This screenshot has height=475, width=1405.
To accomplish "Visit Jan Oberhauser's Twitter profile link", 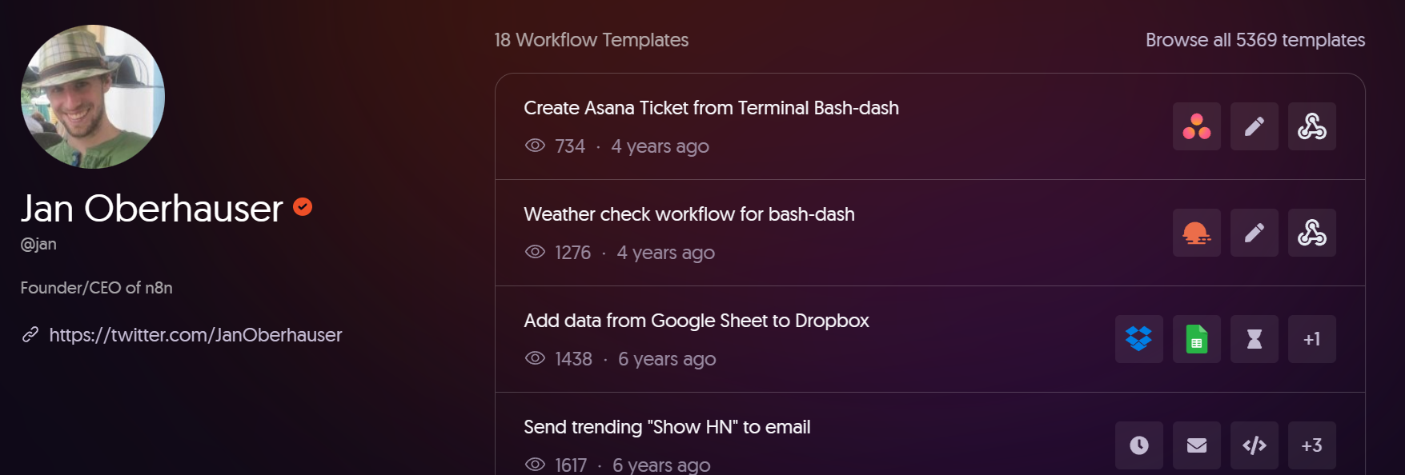I will [x=195, y=335].
